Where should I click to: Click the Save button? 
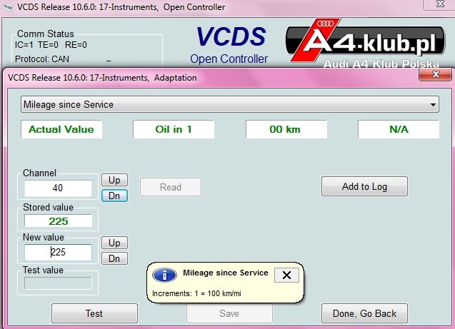229,313
